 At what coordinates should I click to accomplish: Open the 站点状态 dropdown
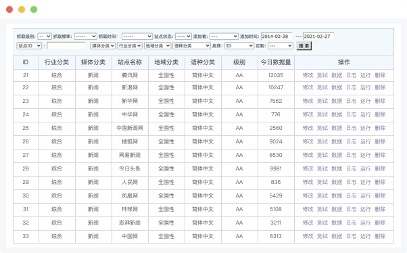(x=183, y=37)
